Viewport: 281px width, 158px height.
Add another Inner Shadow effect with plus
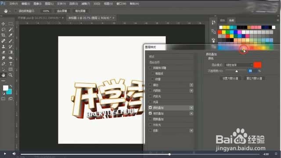(x=191, y=91)
